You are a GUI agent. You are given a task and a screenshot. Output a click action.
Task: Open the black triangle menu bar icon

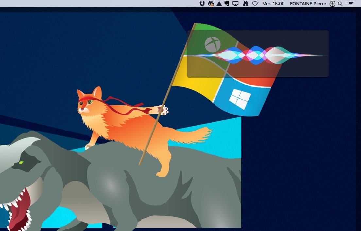[219, 4]
